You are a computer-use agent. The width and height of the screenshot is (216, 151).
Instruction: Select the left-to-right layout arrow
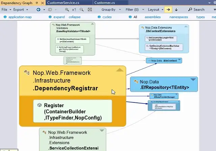[168, 10]
